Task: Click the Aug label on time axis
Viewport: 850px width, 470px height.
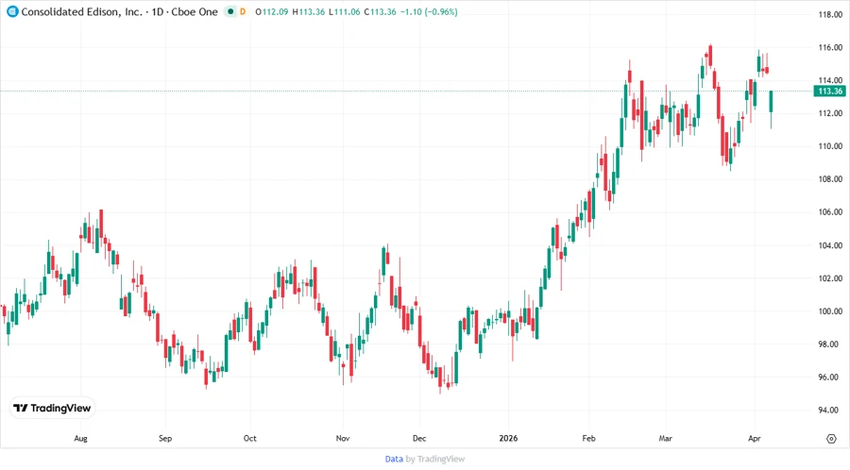Action: click(x=80, y=439)
